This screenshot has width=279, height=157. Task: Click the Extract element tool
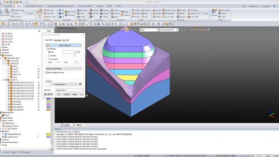point(181,10)
